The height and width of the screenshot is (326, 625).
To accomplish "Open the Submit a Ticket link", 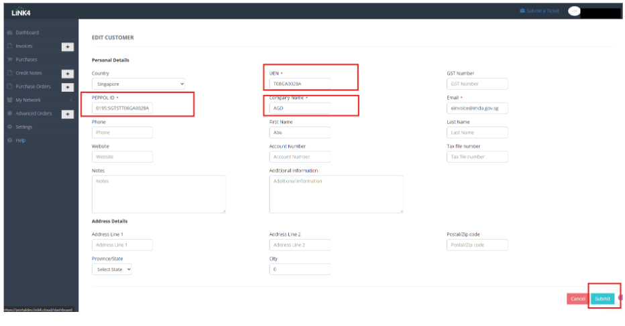I will pos(539,11).
